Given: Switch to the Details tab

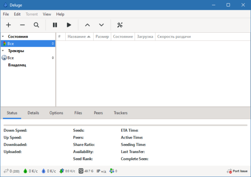Looking at the screenshot, I should click(33, 113).
